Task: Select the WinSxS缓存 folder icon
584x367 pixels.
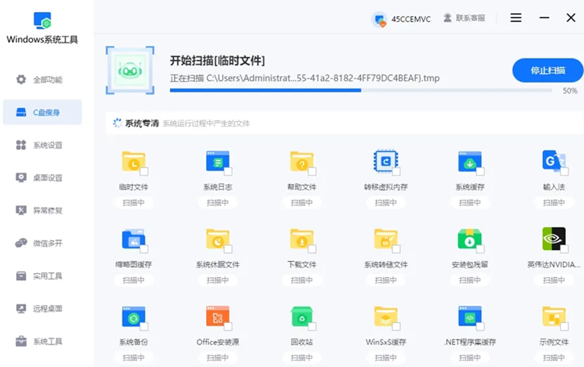Action: coord(386,317)
